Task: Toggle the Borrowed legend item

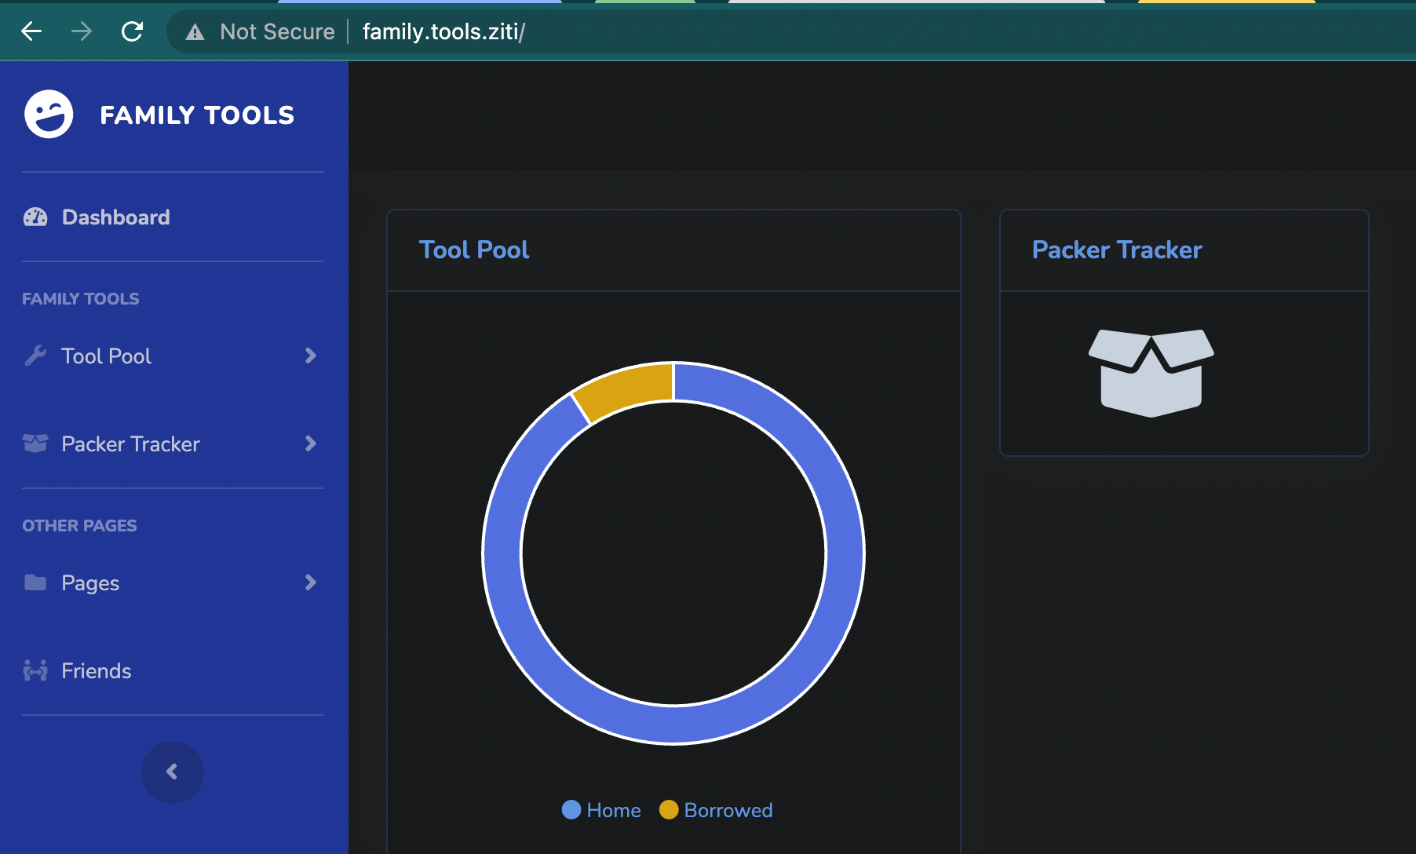Action: 716,810
